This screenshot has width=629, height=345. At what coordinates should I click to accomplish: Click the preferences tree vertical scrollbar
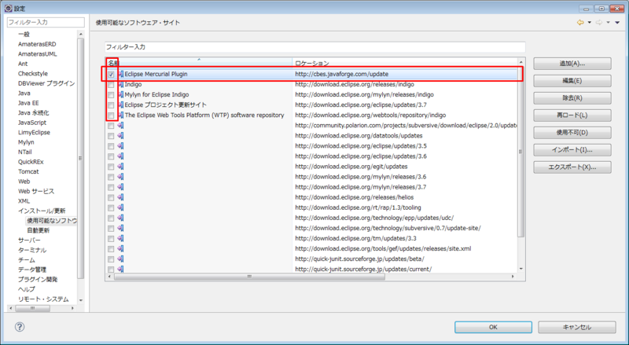81,159
